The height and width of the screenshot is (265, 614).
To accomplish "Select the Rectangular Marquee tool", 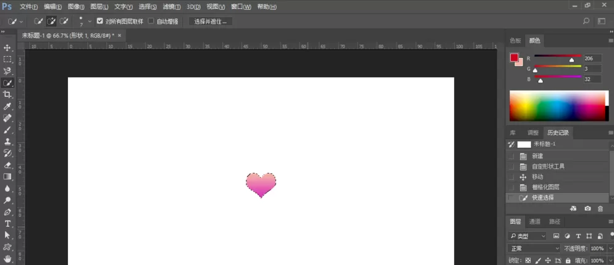I will tap(7, 59).
